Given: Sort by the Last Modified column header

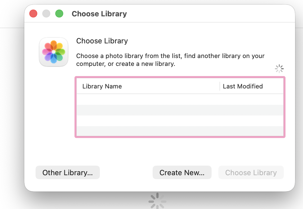Looking at the screenshot, I should coord(243,86).
